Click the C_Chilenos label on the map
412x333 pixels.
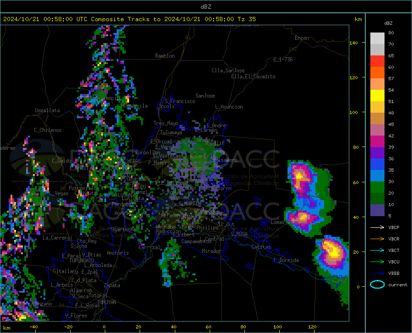[x=48, y=130]
